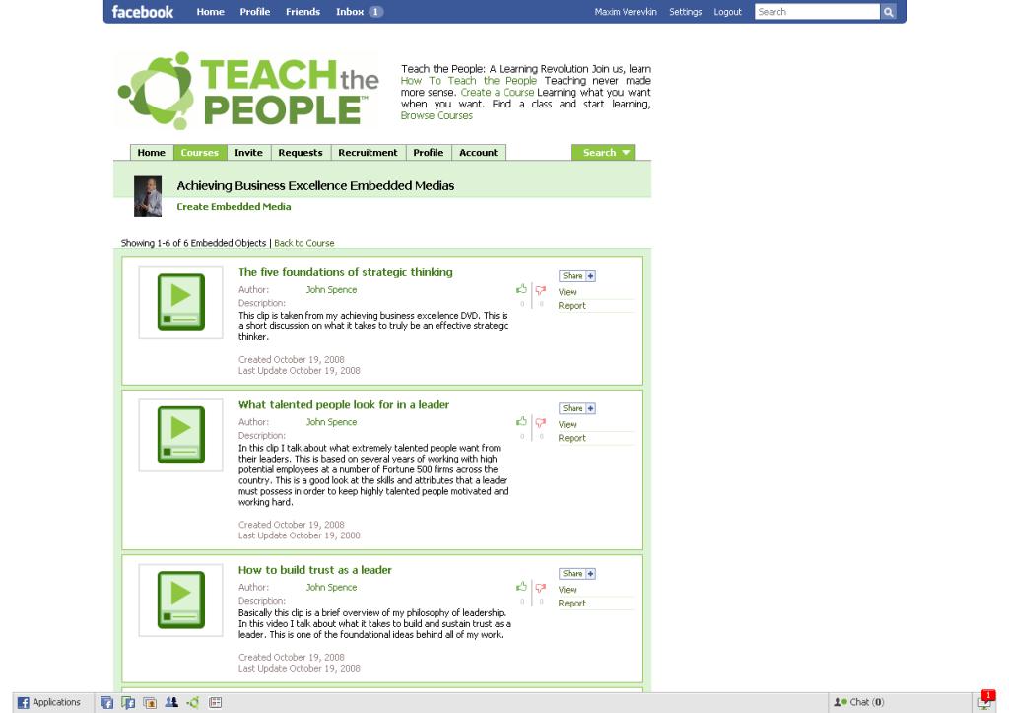Click Share on 'The five foundations of strategic thinking'

click(572, 276)
